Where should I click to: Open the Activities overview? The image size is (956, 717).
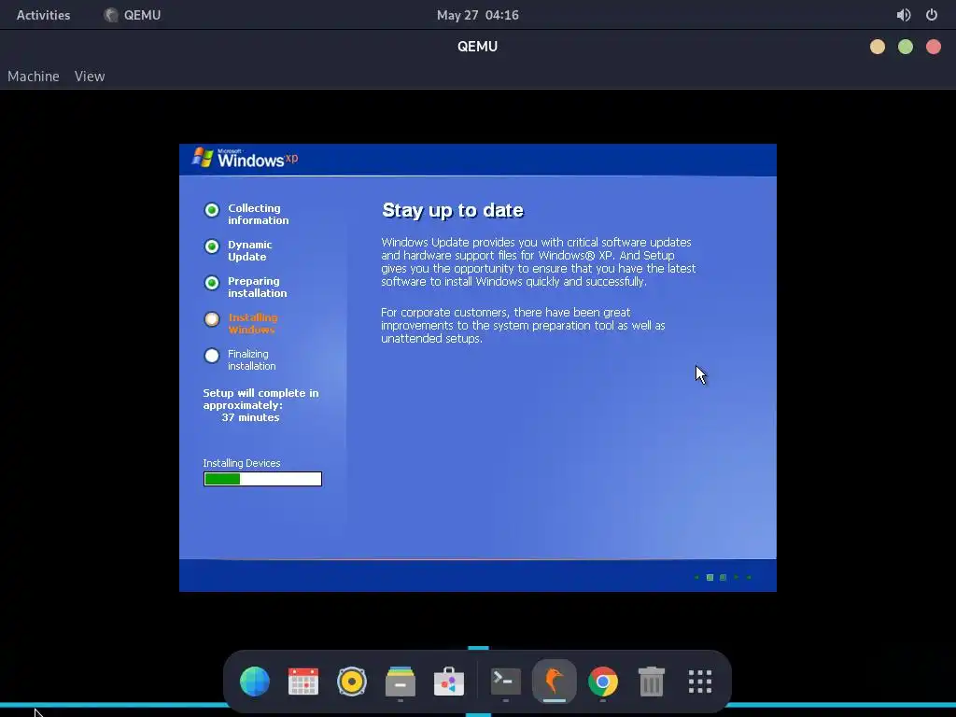point(43,15)
